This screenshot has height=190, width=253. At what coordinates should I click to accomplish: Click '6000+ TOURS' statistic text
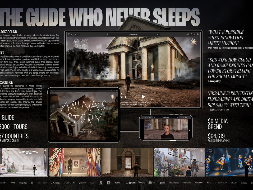click(14, 127)
